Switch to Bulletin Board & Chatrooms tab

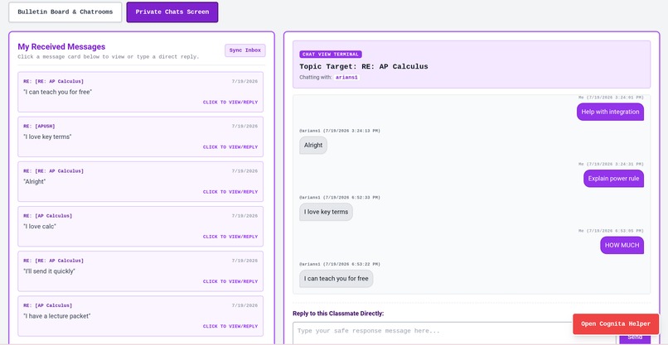click(x=65, y=12)
